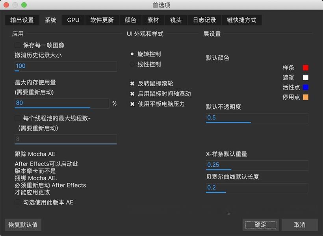Screen dimensions: 323x236
Task: Select the 旋转控制 radio button
Action: (x=132, y=55)
